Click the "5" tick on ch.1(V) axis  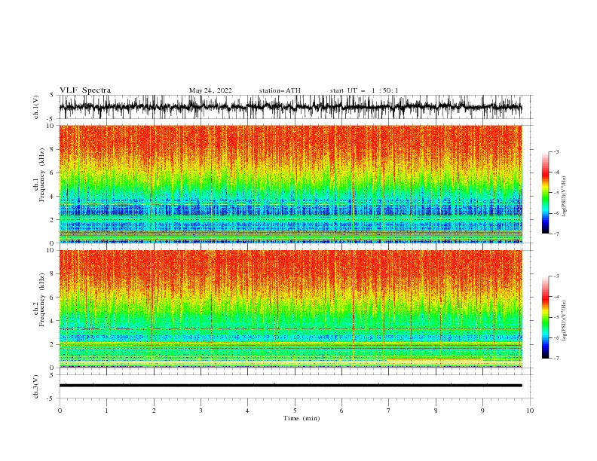tap(52, 96)
